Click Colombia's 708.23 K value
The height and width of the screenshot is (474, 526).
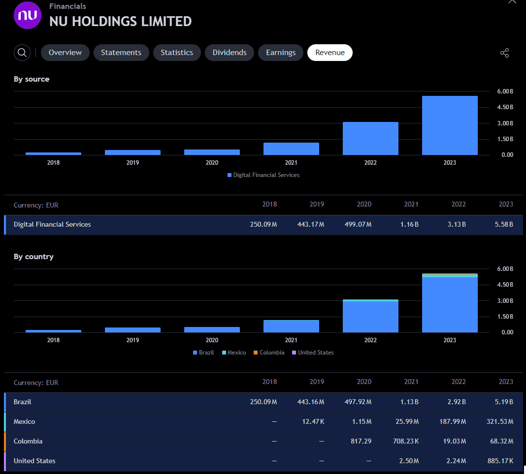coord(405,441)
